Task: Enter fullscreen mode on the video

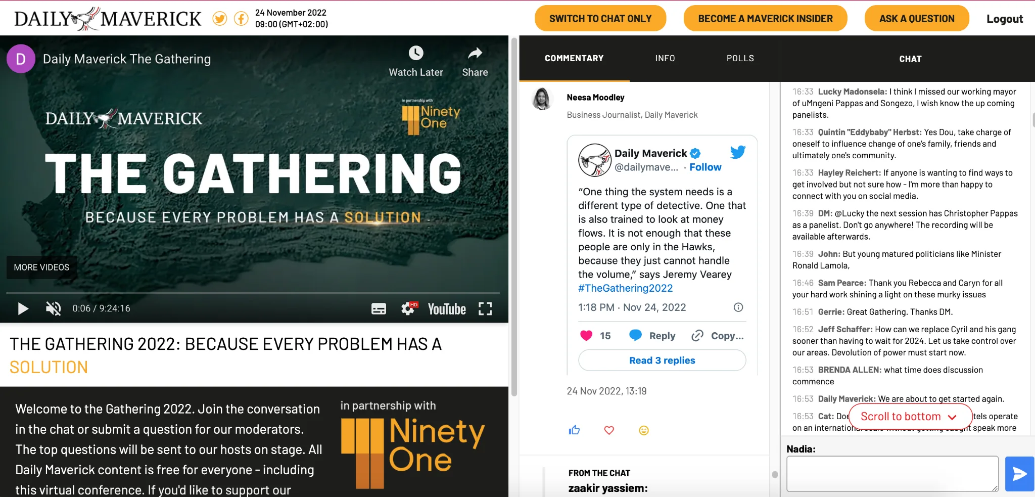Action: [x=485, y=308]
